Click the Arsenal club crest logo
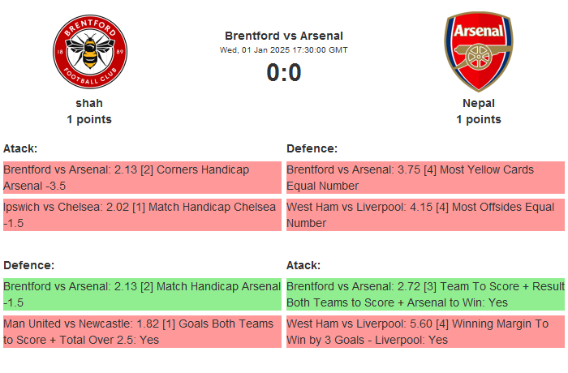 click(478, 51)
